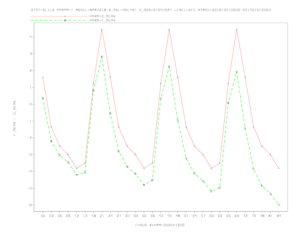Click y-axis tick label 1
304x235 pixels.
31,87
